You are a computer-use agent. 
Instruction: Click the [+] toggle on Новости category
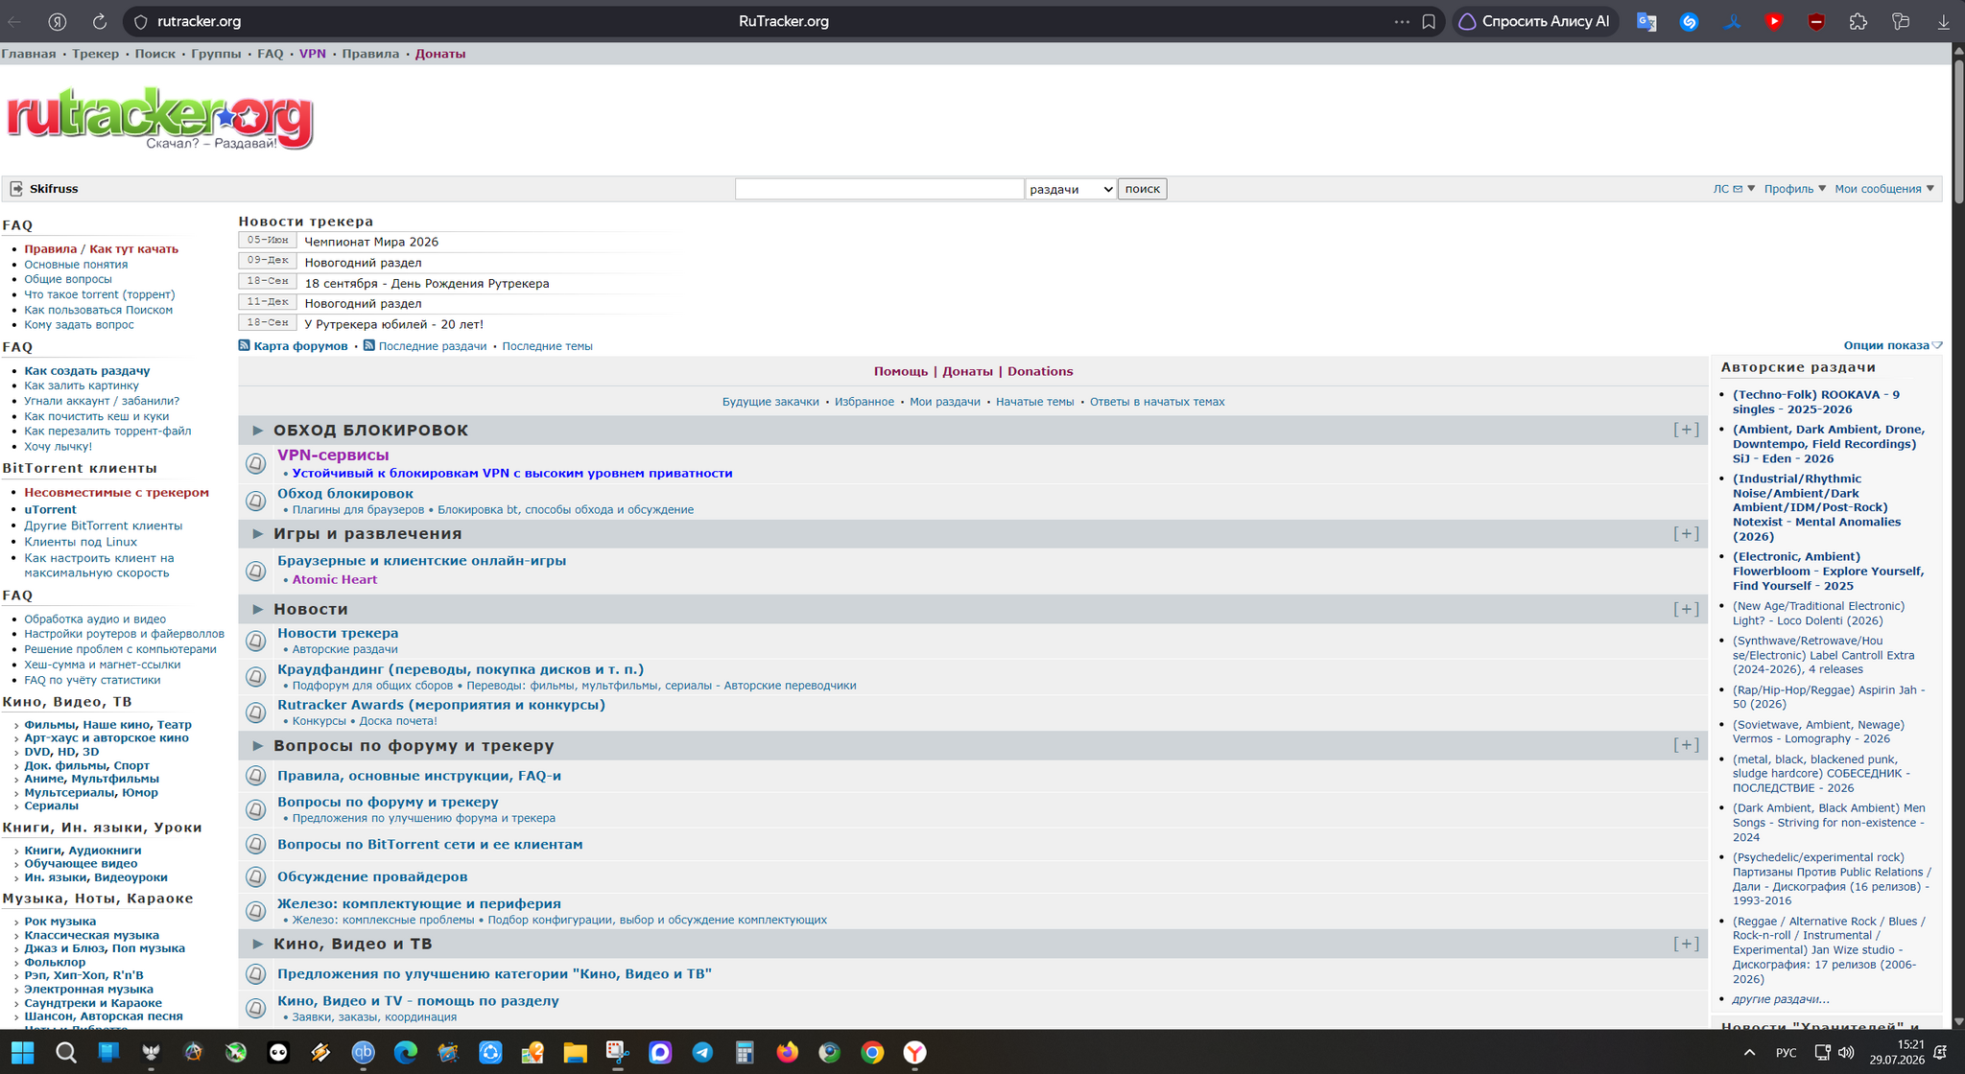(x=1686, y=609)
